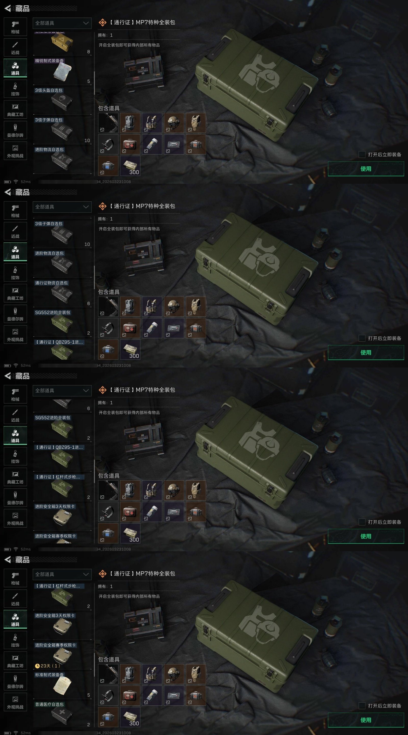408x735 pixels.
Task: Switch to 枪械 tab in the topmost screen
Action: (15, 27)
